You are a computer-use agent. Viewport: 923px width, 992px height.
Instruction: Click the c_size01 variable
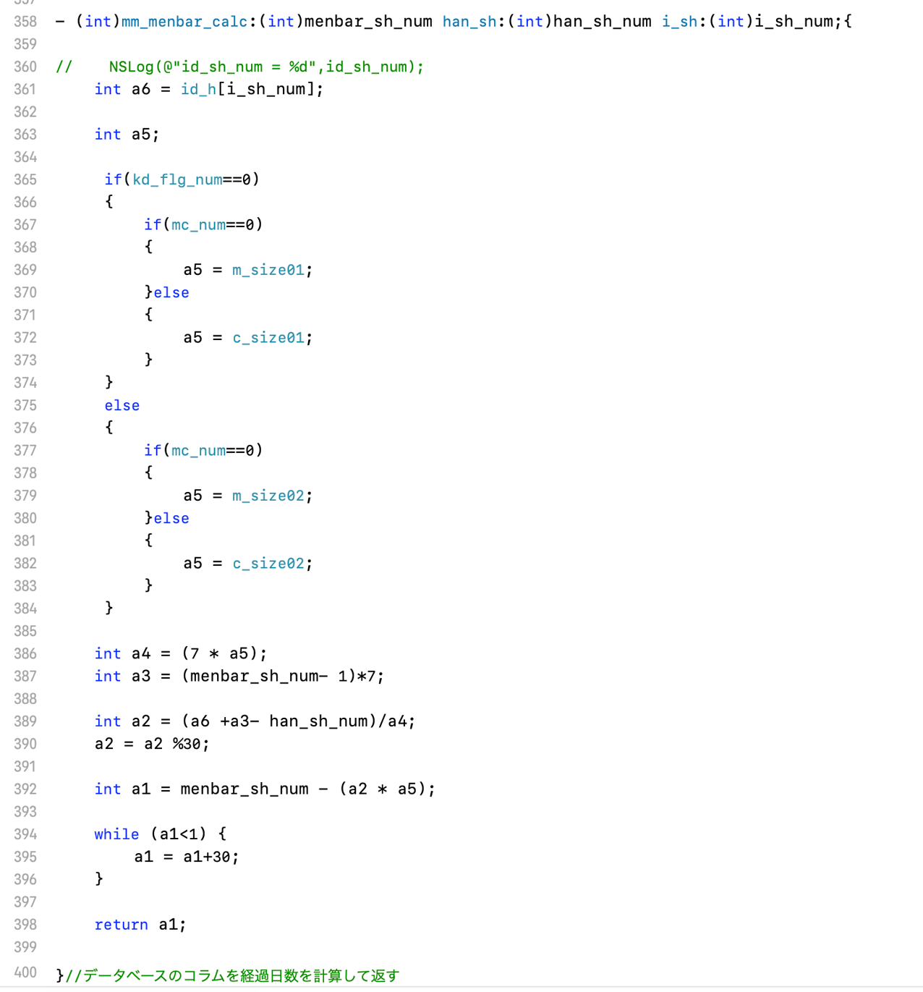268,338
